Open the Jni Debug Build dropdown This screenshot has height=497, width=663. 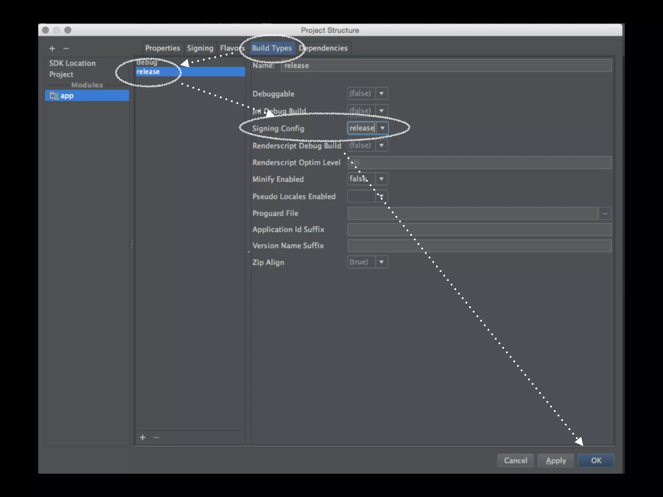pyautogui.click(x=381, y=111)
